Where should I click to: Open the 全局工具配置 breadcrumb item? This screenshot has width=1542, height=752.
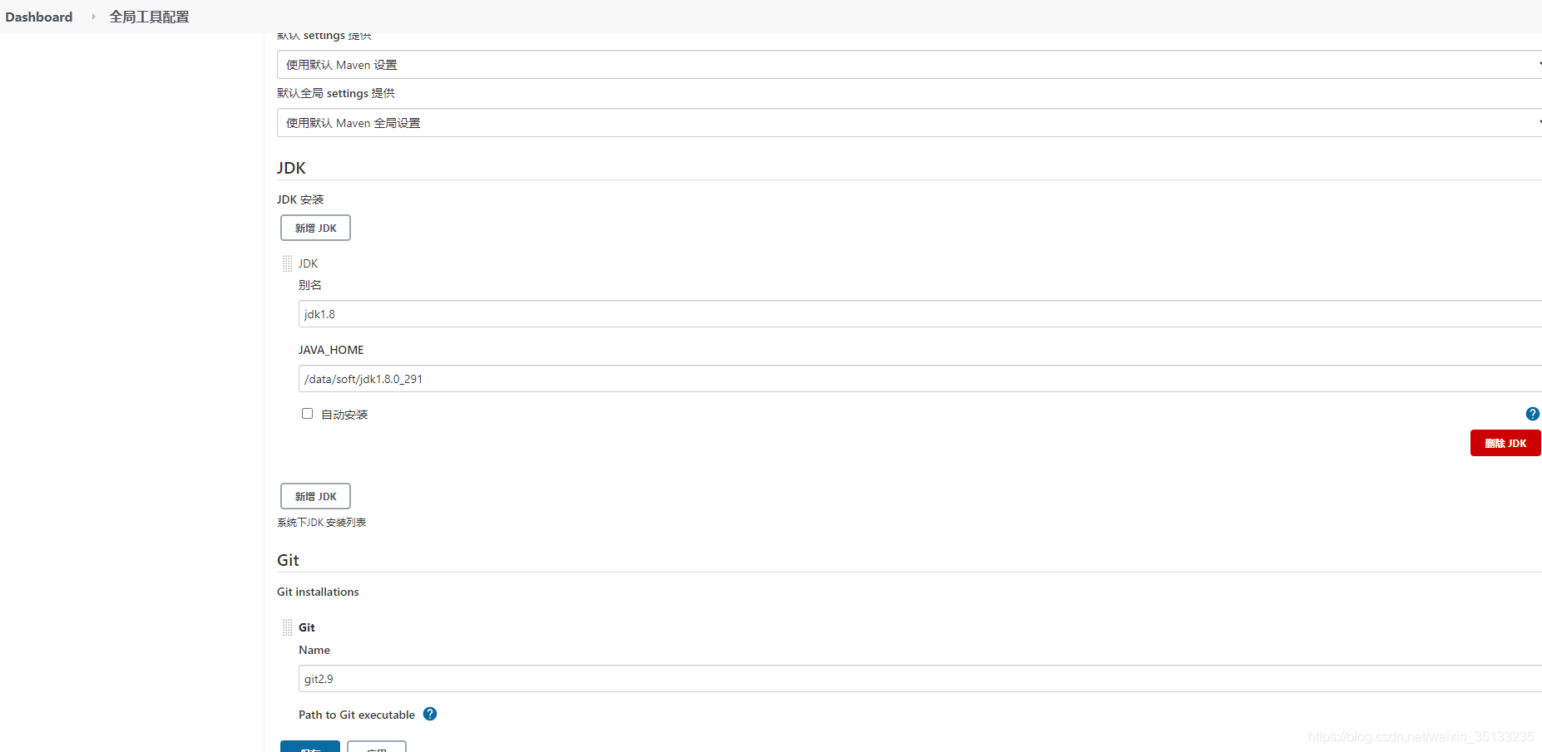(x=150, y=17)
